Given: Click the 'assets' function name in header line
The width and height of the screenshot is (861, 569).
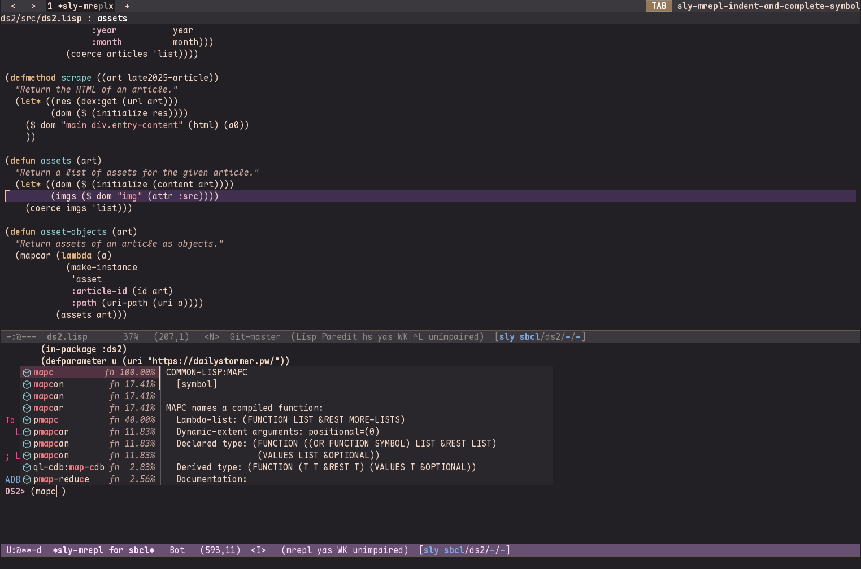Looking at the screenshot, I should point(112,19).
